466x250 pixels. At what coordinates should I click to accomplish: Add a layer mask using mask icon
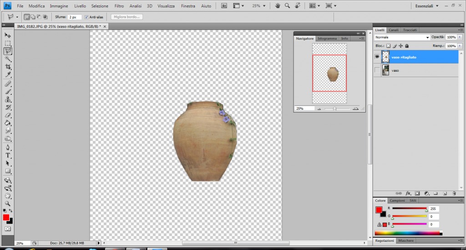pos(417,193)
